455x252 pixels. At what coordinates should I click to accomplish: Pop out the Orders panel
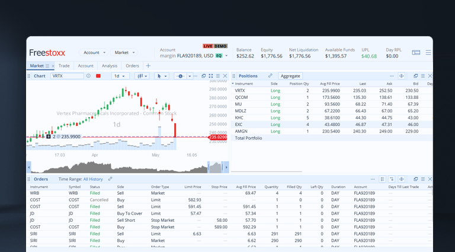(415, 179)
